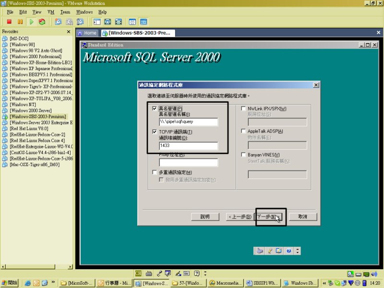Image resolution: width=384 pixels, height=288 pixels.
Task: Open the Edit menu
Action: point(23,12)
